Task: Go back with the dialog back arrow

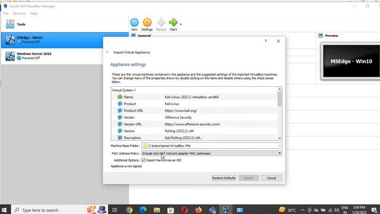Action: coord(107,52)
